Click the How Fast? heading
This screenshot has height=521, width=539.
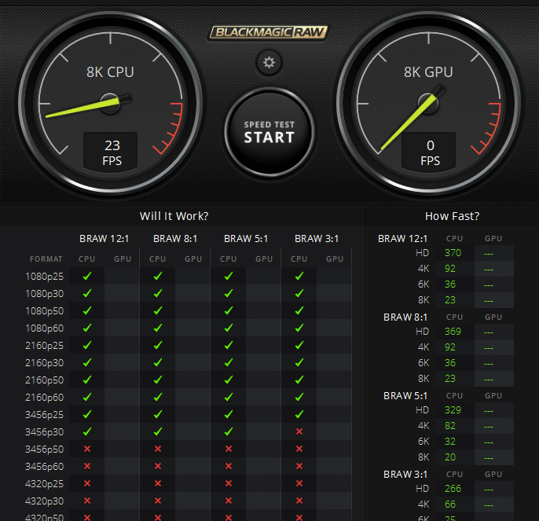(452, 216)
